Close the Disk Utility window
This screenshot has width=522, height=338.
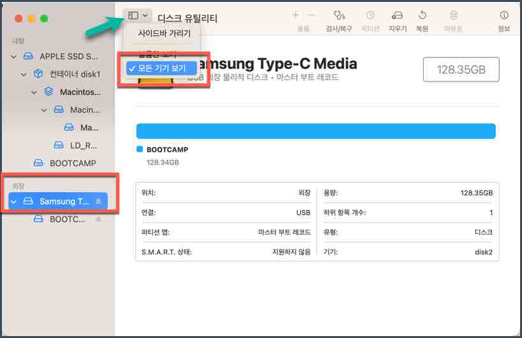click(x=18, y=18)
